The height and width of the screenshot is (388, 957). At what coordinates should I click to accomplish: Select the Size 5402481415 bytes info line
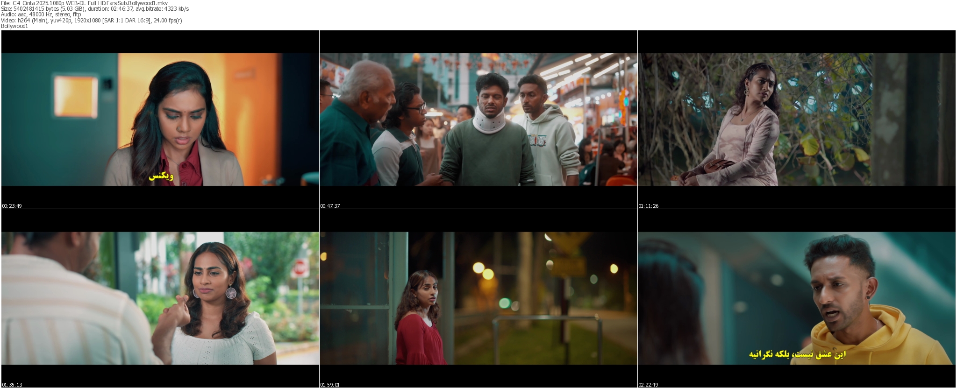95,9
